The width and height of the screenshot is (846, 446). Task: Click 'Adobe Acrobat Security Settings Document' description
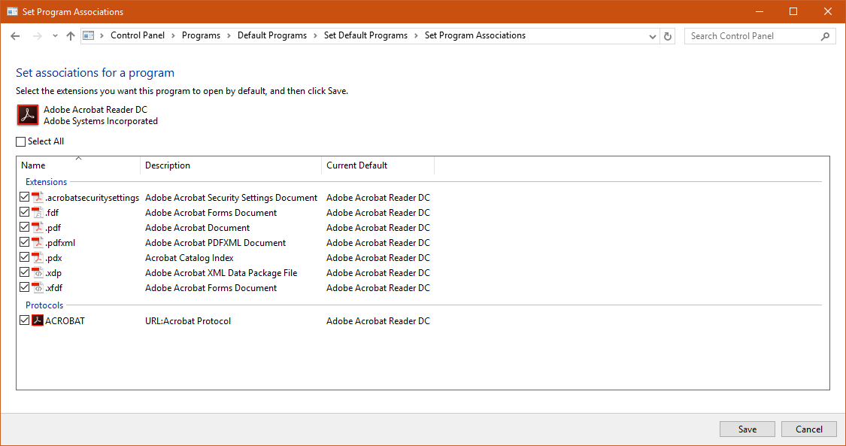click(x=231, y=197)
